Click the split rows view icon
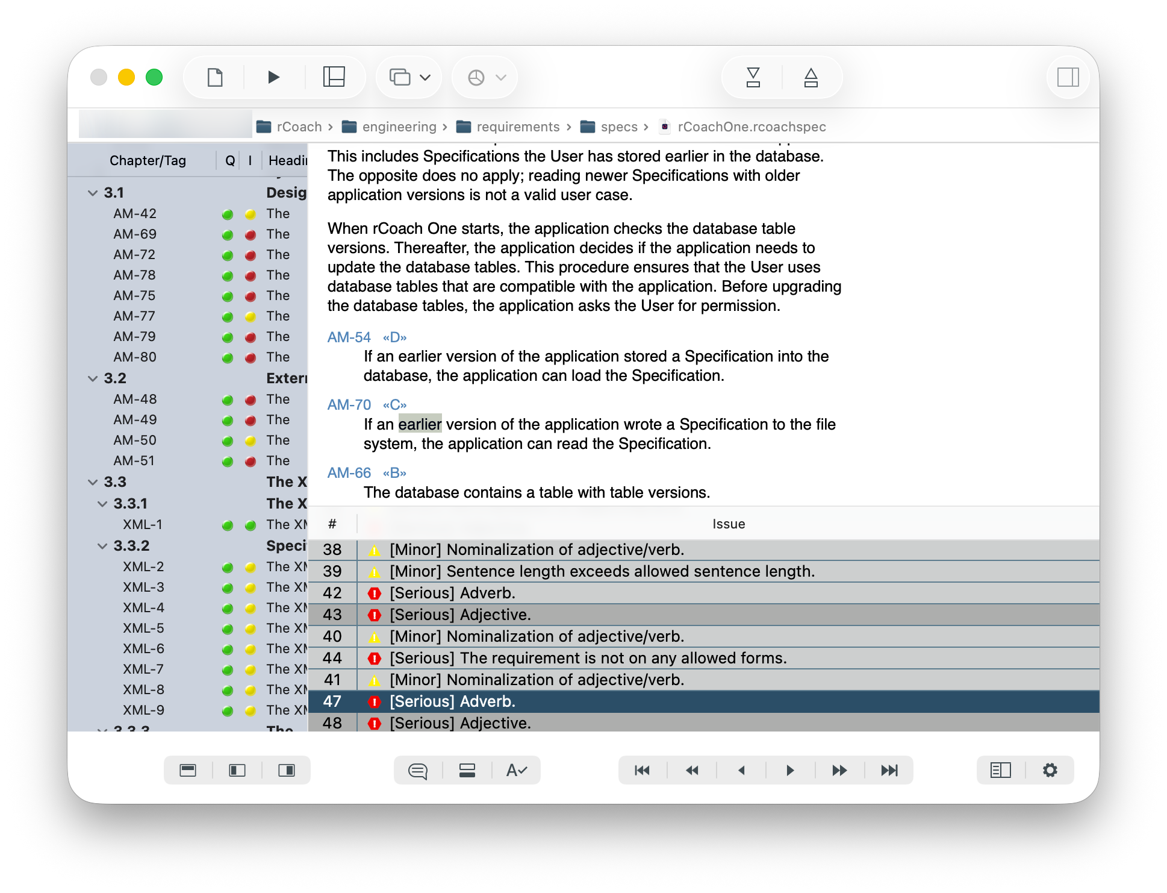The image size is (1167, 893). (467, 770)
